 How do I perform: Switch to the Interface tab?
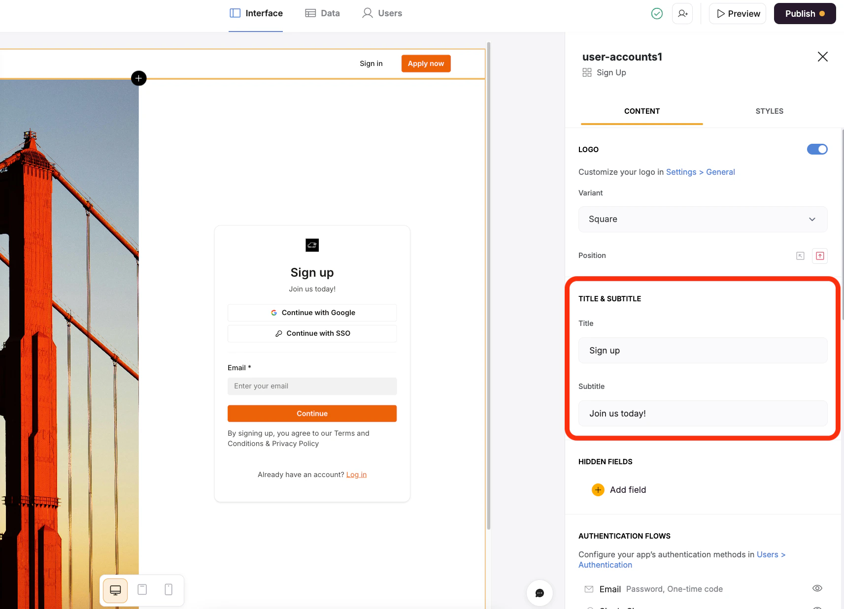click(256, 13)
